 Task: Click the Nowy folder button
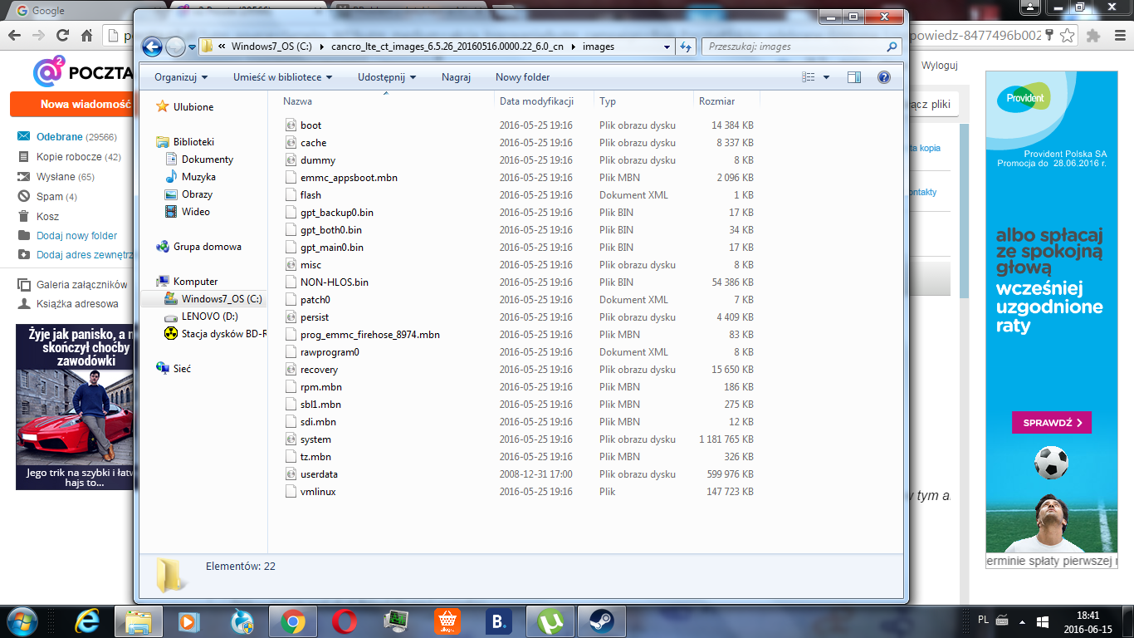click(x=522, y=77)
